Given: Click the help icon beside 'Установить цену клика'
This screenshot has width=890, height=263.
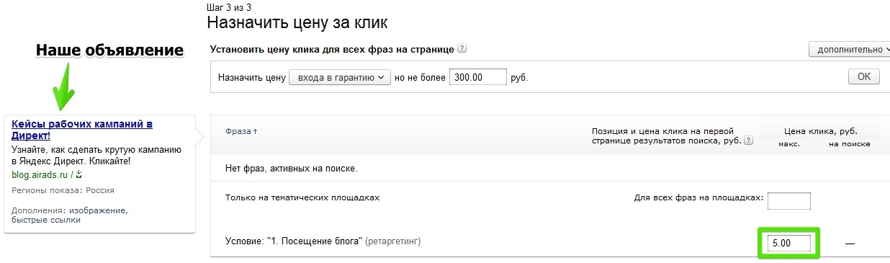Looking at the screenshot, I should [x=462, y=49].
